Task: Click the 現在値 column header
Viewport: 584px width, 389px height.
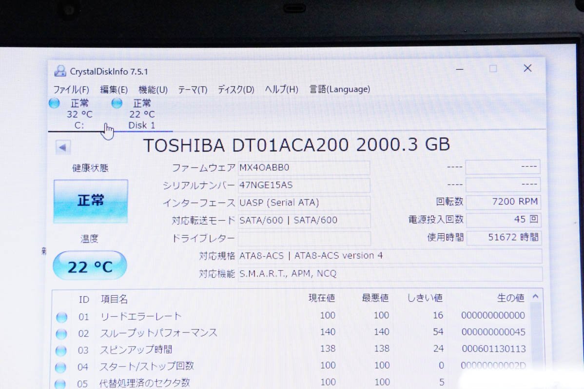Action: 322,298
